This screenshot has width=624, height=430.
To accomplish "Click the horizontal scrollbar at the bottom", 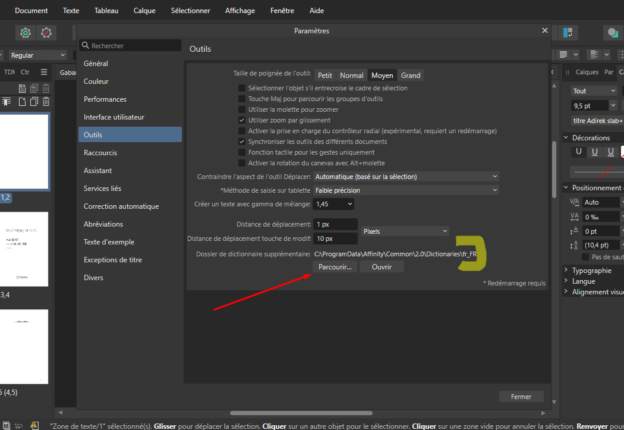I will (x=301, y=413).
